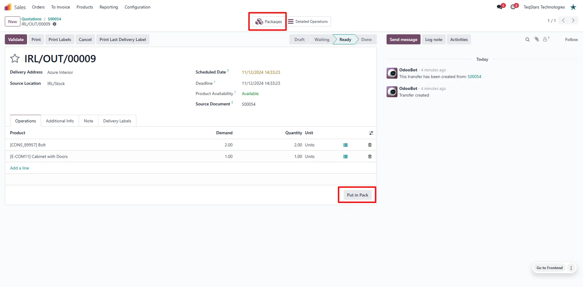Open the conversations messages icon

(500, 7)
